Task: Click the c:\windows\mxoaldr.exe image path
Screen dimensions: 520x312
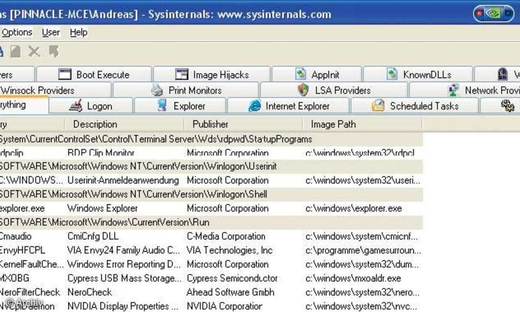Action: (353, 278)
